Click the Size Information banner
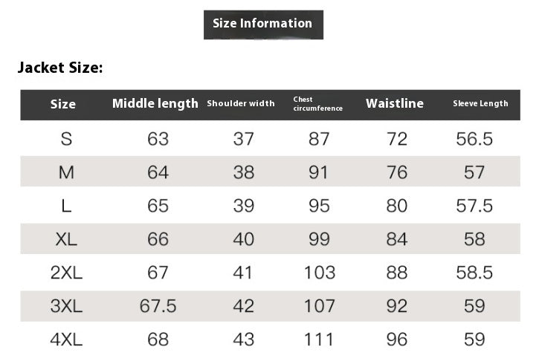Screen dimensions: 539x364 (262, 24)
